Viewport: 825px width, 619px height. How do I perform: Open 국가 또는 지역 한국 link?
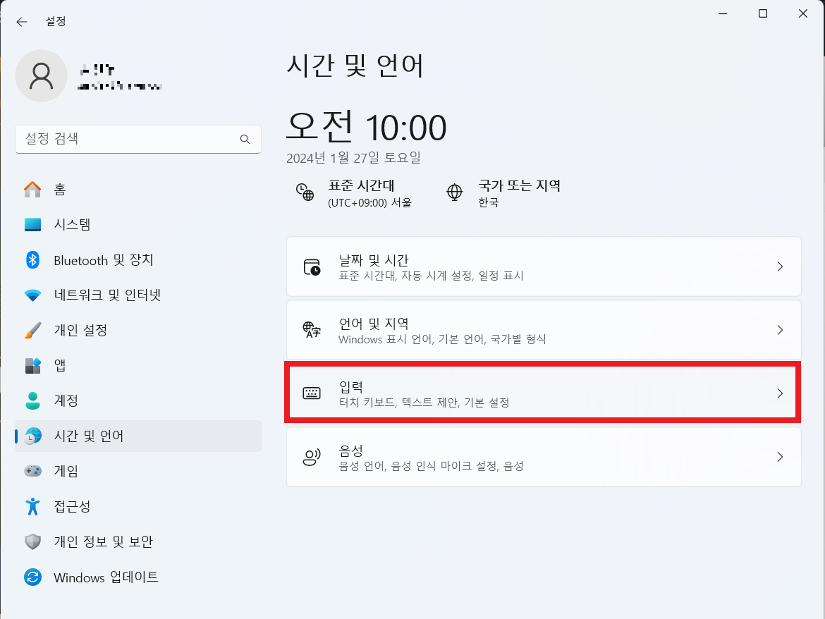[x=503, y=193]
